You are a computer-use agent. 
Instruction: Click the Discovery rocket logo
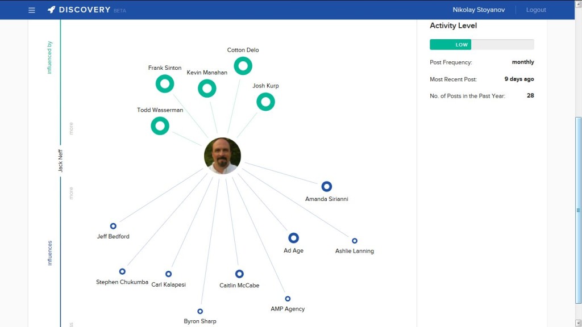[x=52, y=10]
